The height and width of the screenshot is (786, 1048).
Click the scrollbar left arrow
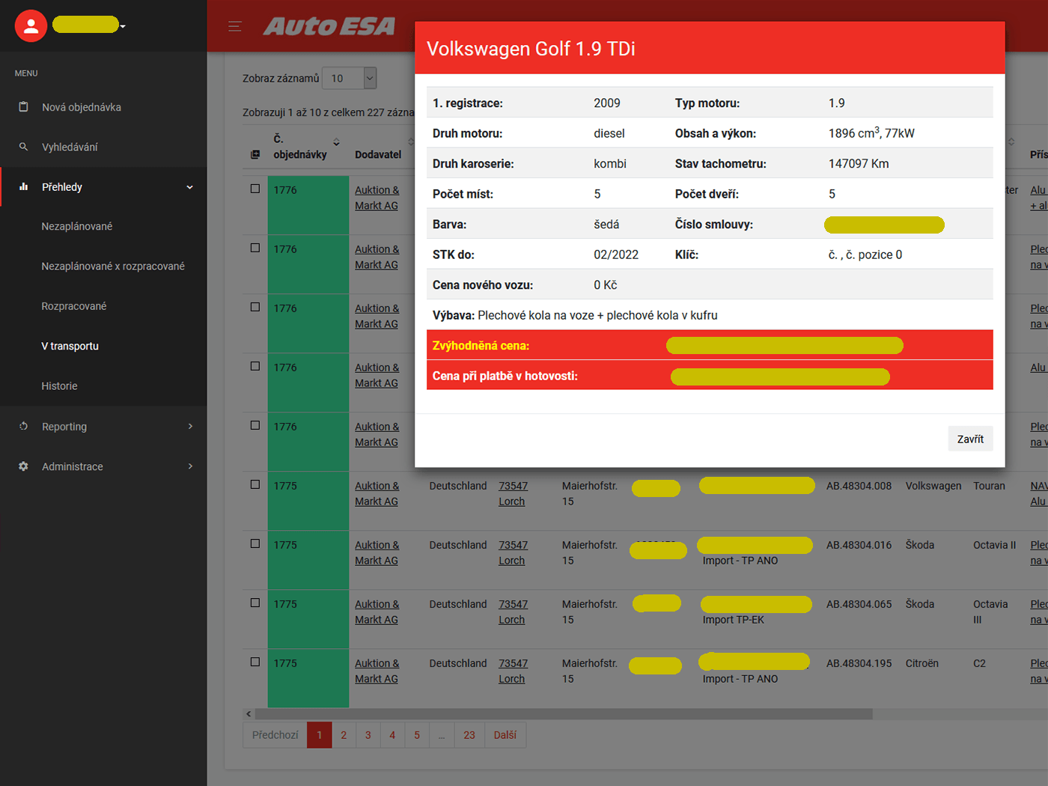(249, 714)
